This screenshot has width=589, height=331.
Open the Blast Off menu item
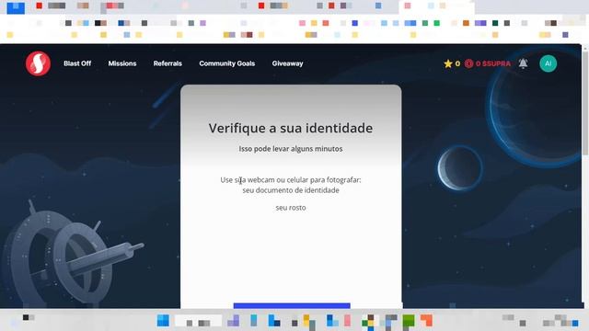coord(77,63)
